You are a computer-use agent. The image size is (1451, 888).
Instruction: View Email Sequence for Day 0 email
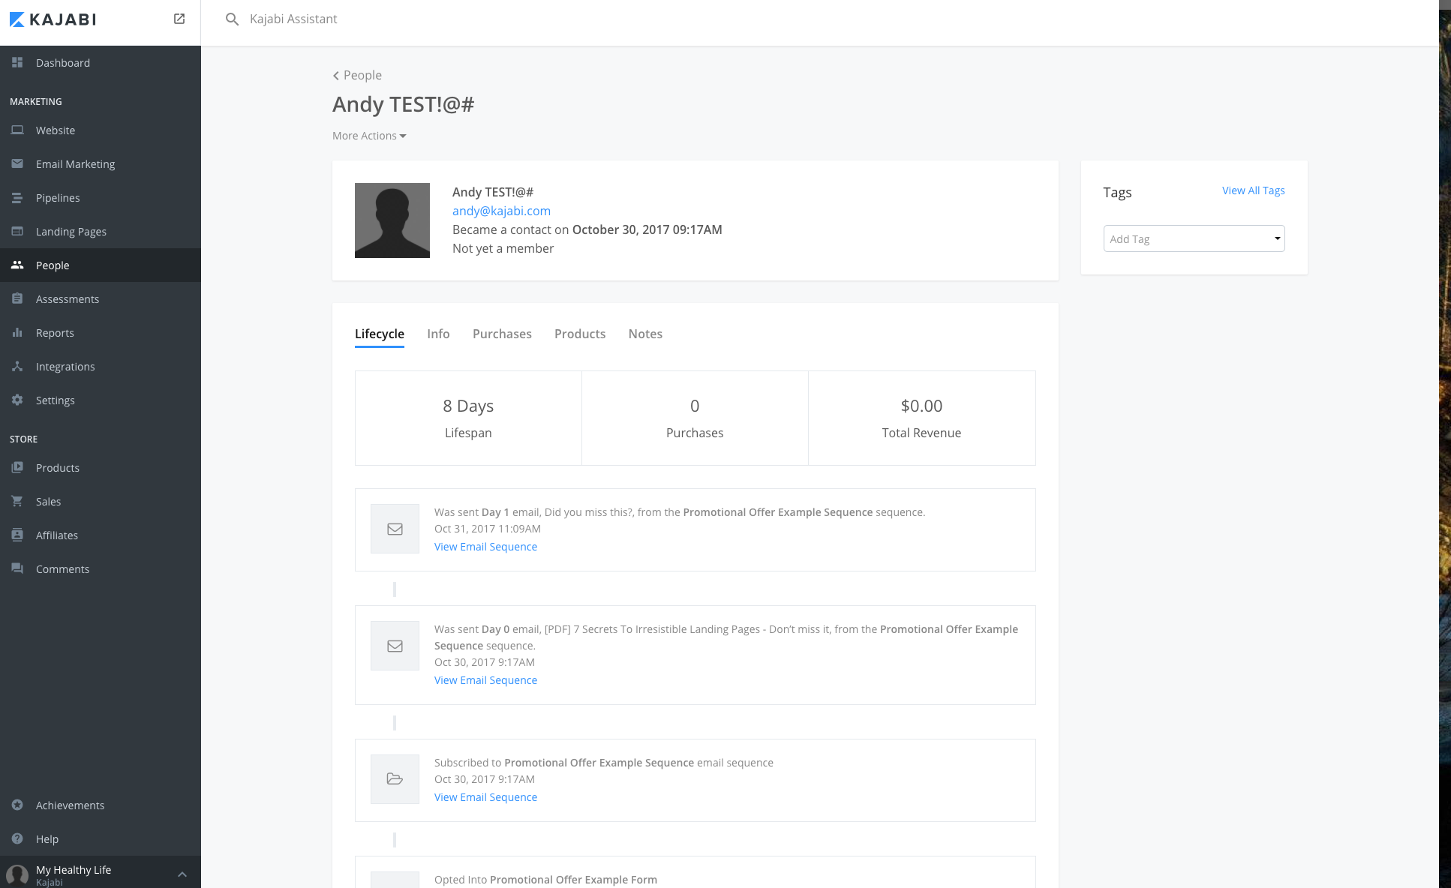point(485,680)
